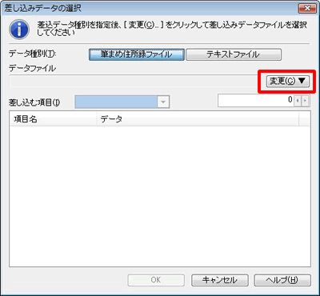Open help with ヘルプ(H) button
Screen dimensions: 320x296
pyautogui.click(x=282, y=280)
